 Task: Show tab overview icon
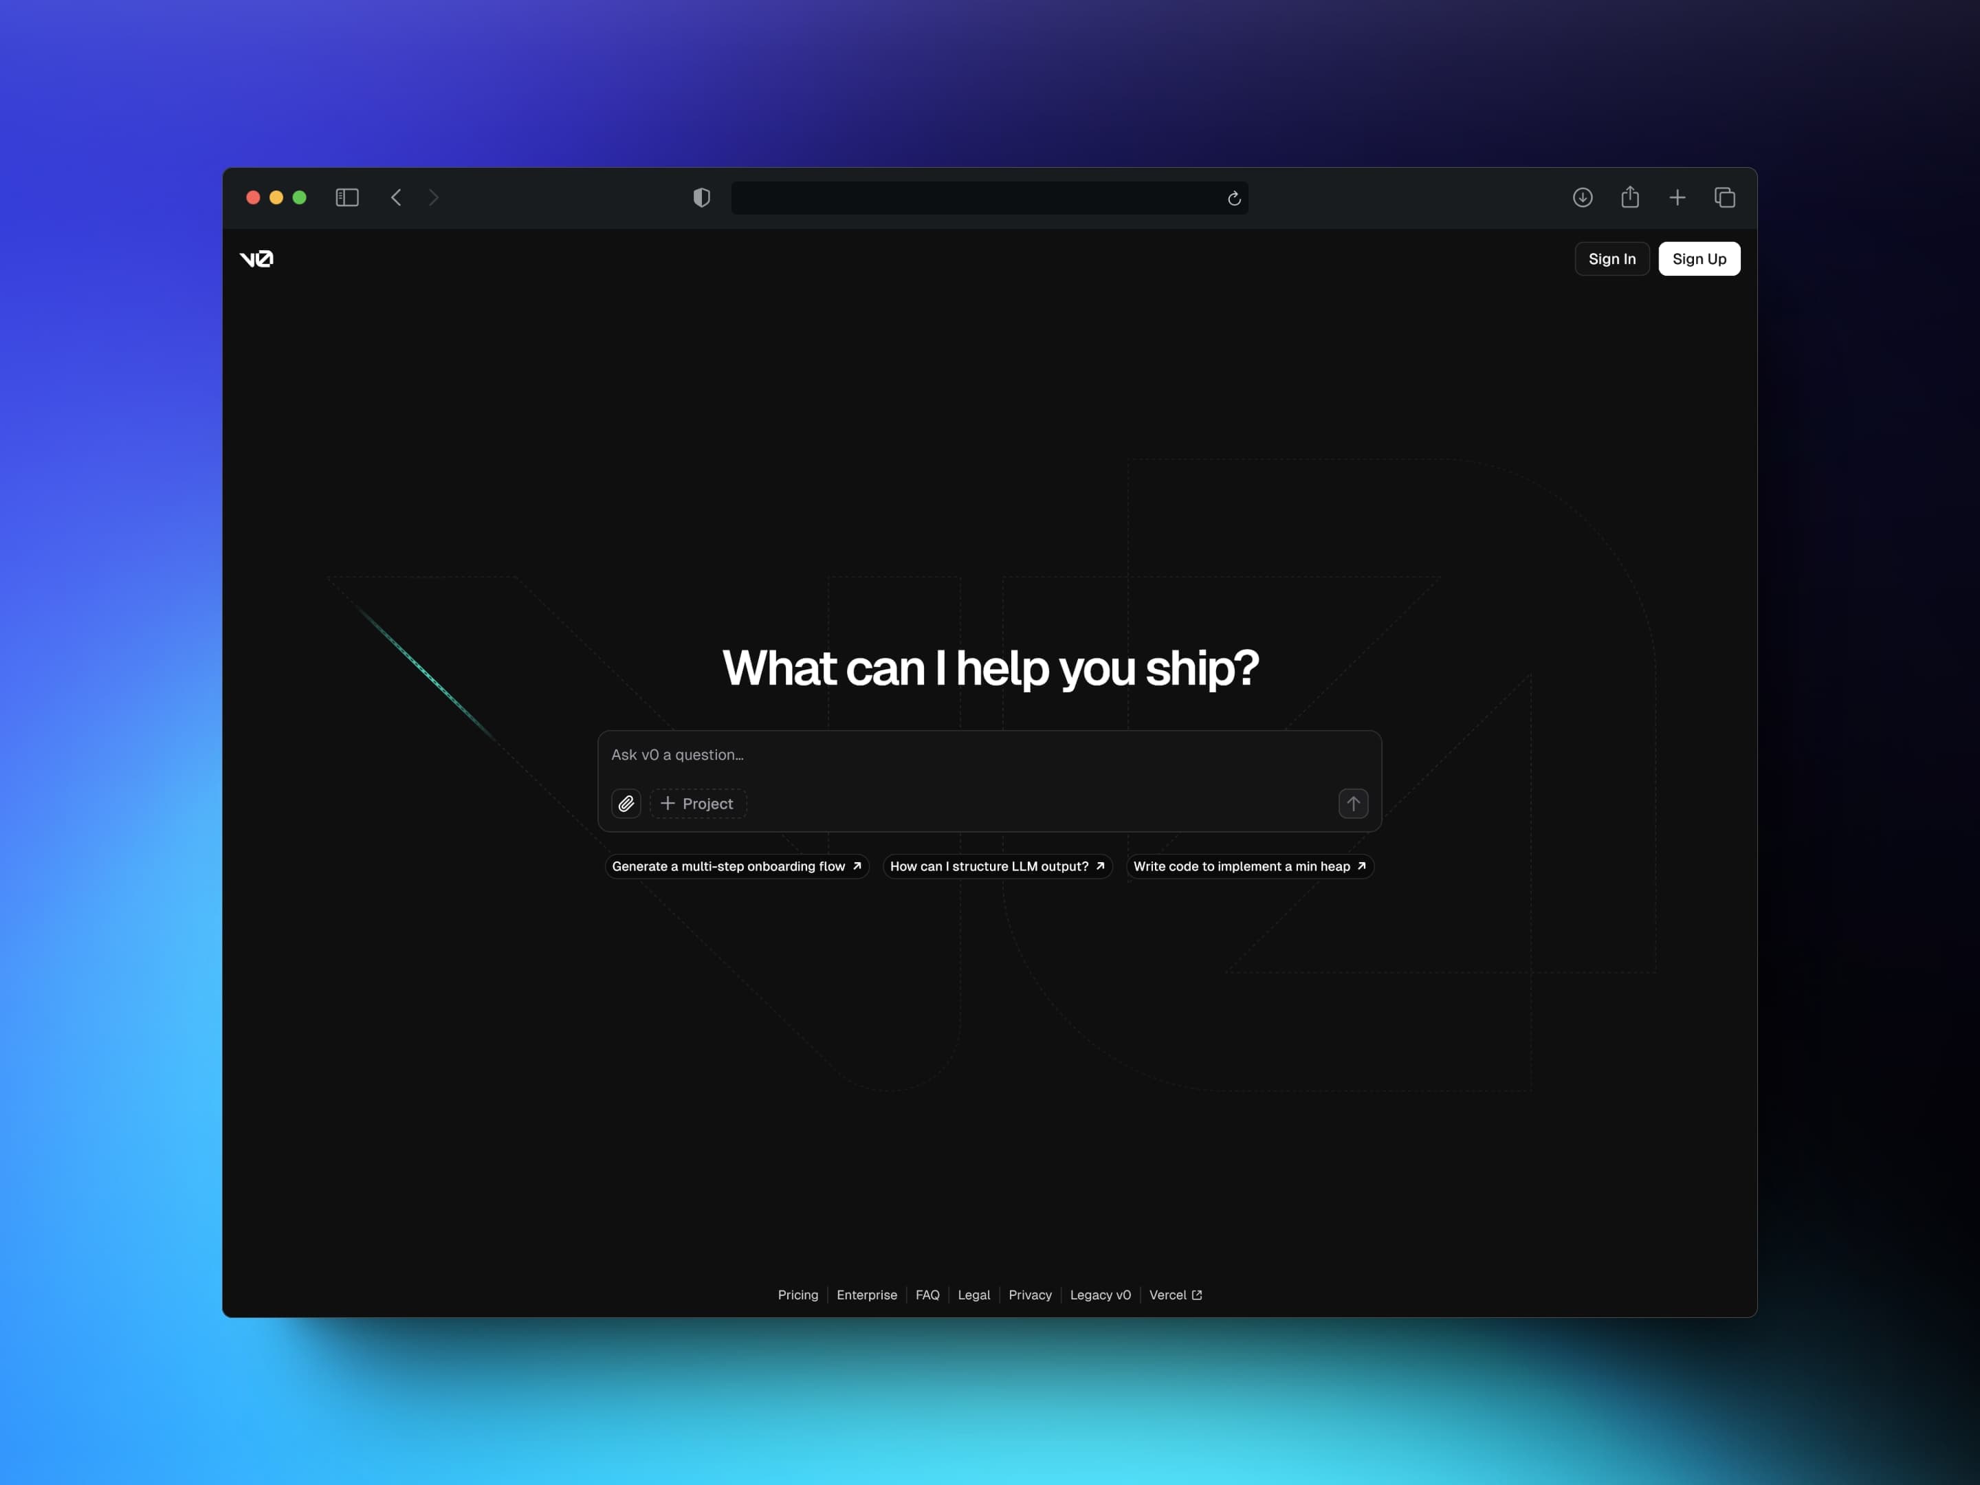(x=1724, y=198)
